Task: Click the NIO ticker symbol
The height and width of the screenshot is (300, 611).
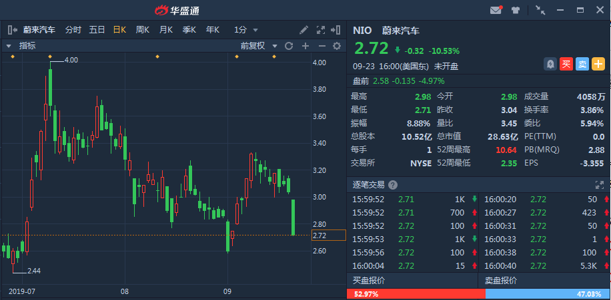Action: pyautogui.click(x=362, y=31)
